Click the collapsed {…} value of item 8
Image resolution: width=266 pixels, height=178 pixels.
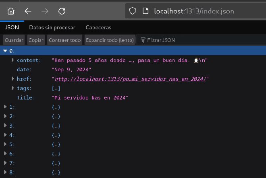coord(56,173)
